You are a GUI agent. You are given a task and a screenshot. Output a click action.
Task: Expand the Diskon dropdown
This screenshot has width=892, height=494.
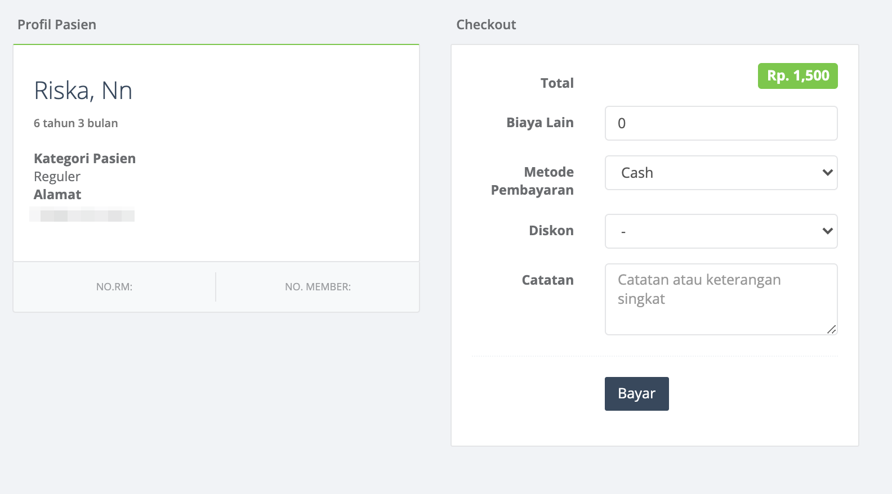pos(721,231)
